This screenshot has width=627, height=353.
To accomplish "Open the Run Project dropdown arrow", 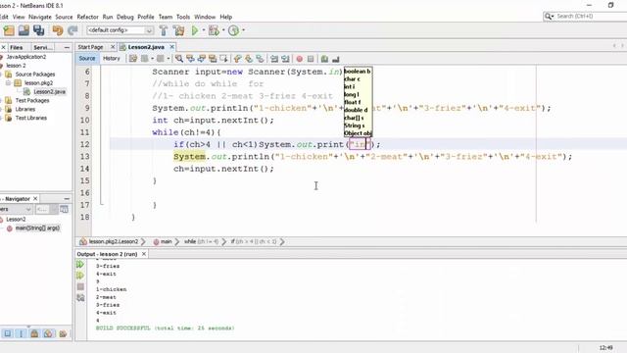I will (x=204, y=30).
